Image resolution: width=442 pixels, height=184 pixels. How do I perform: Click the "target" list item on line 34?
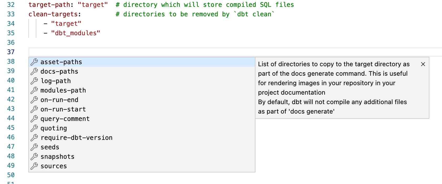66,24
